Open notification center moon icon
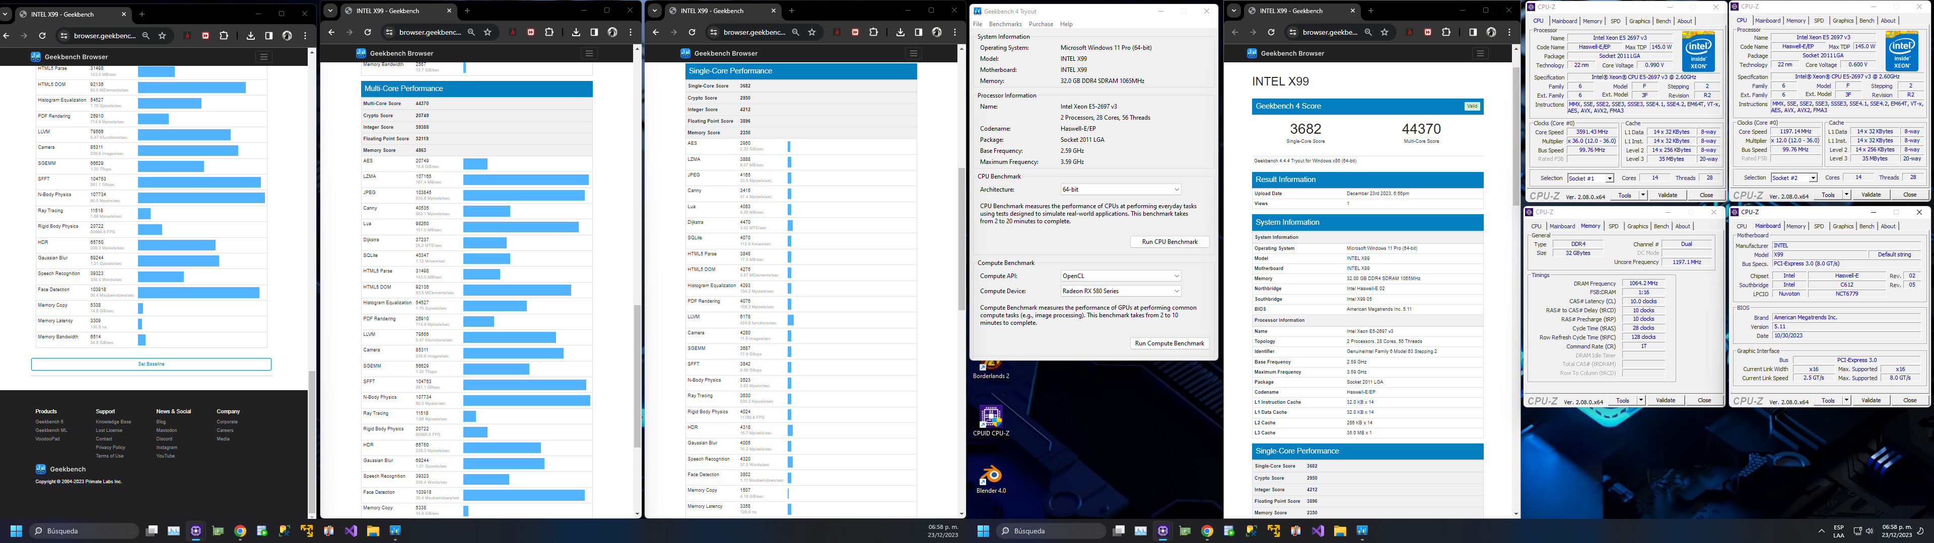Viewport: 1934px width, 543px height. pos(1920,531)
